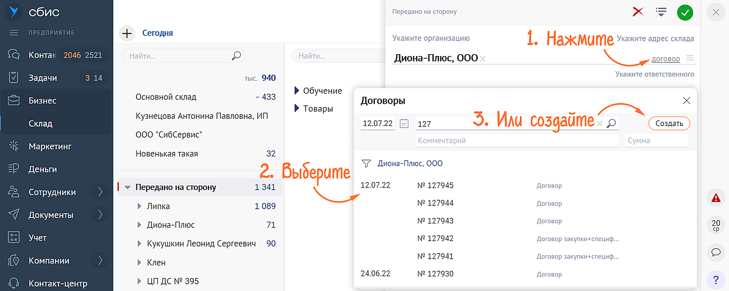Open the red warning triangle notification

click(715, 197)
